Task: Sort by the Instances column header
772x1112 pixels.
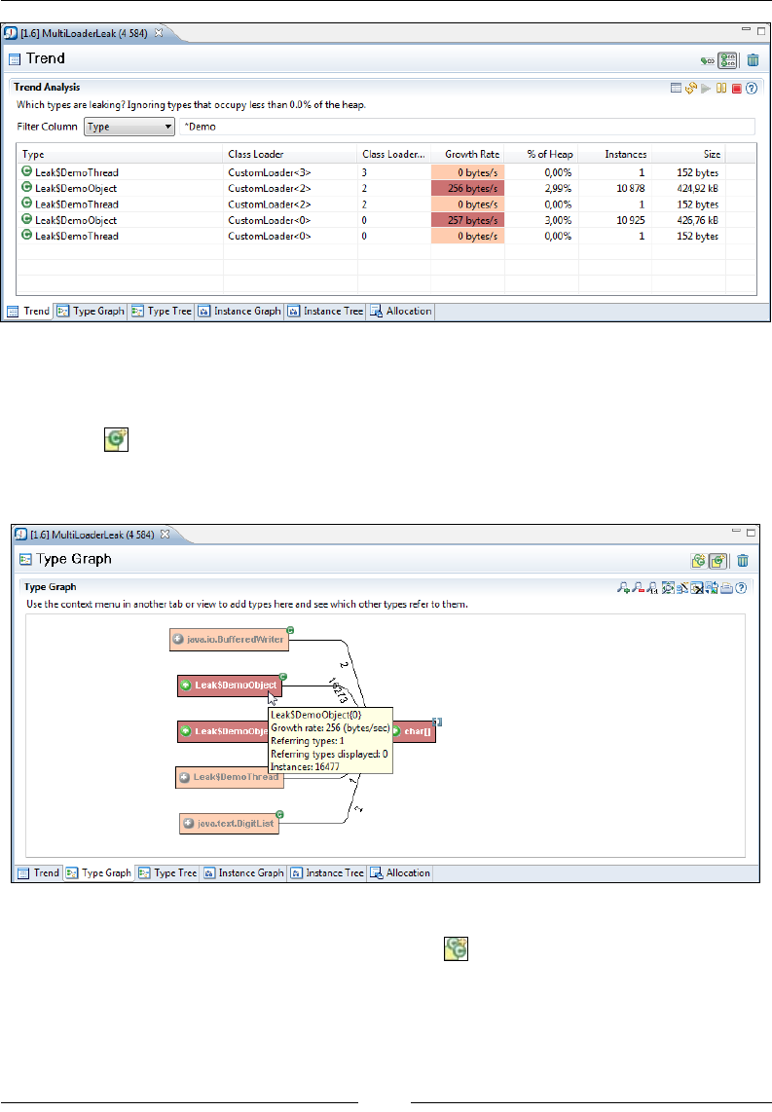Action: click(x=615, y=154)
